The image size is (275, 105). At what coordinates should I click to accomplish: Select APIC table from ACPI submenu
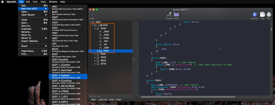(x=68, y=8)
